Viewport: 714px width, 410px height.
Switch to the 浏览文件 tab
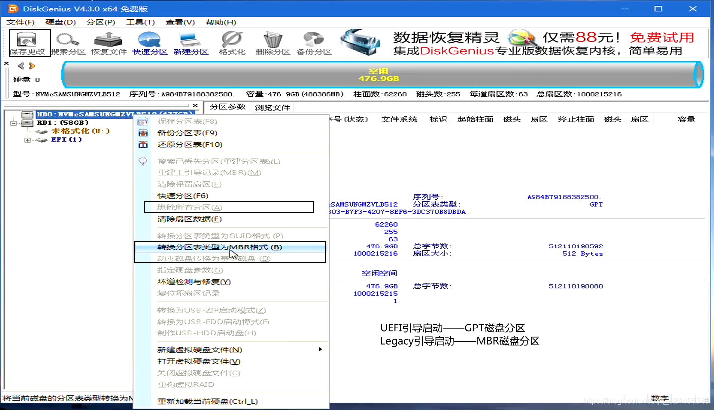coord(272,107)
